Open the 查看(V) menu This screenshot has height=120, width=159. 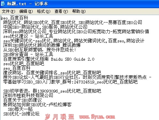(x=61, y=11)
